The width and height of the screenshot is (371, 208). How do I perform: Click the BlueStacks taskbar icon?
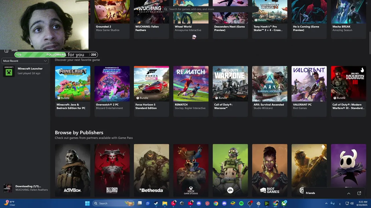coord(233,203)
